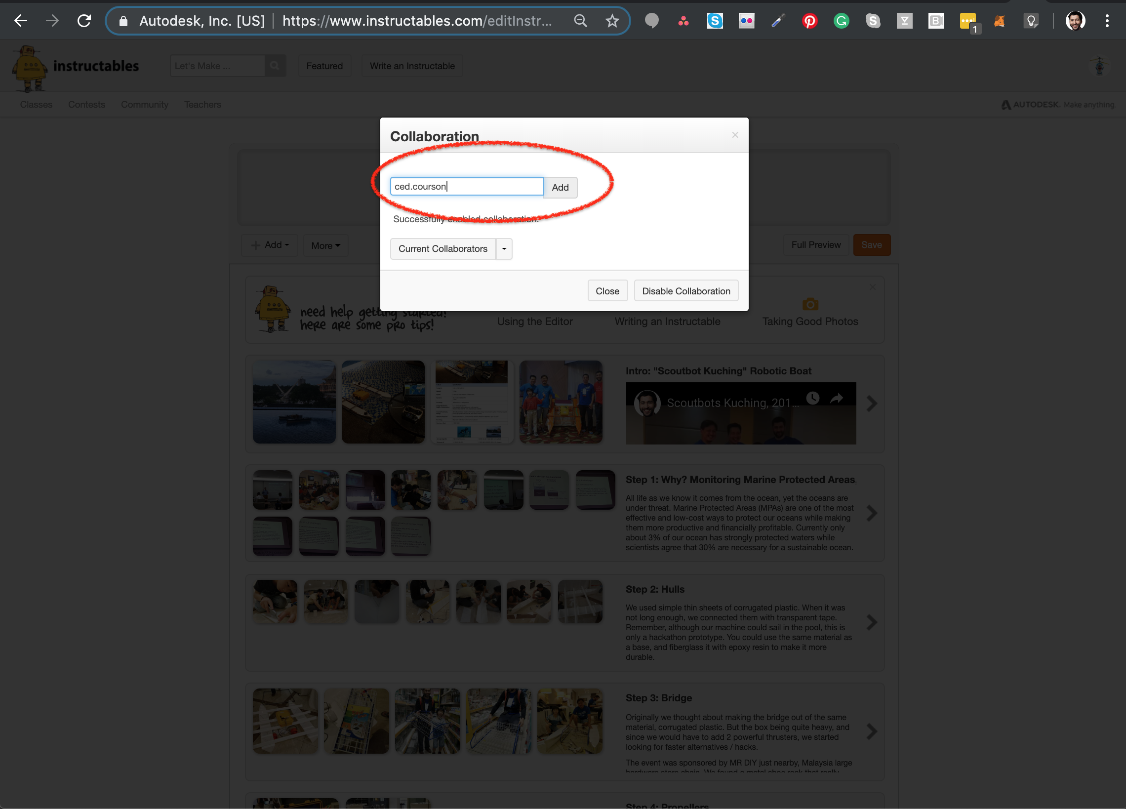This screenshot has width=1126, height=809.
Task: Click the Step 3: Bridge title
Action: click(659, 698)
